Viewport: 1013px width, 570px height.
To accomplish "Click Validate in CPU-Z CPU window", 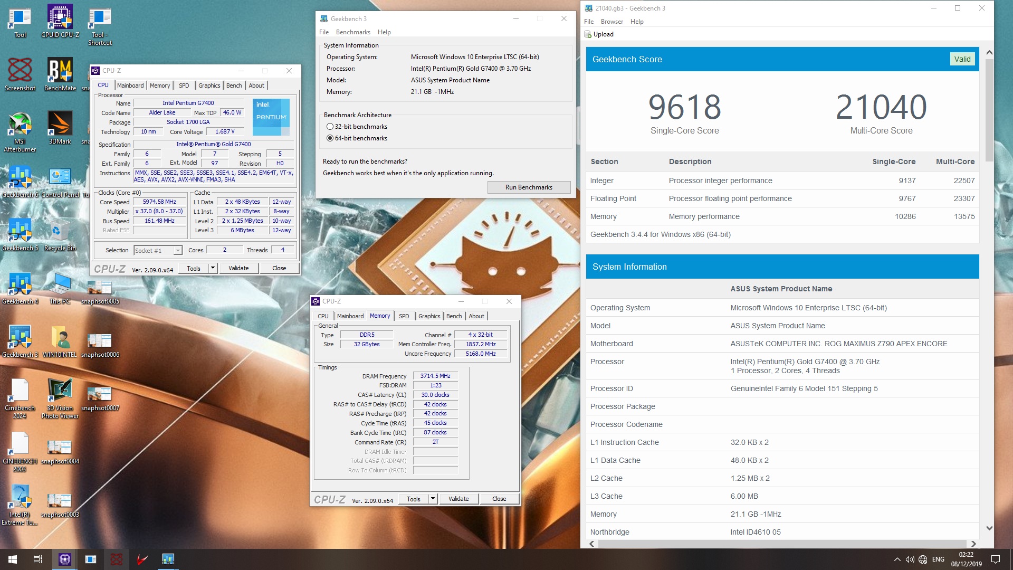I will click(x=238, y=268).
